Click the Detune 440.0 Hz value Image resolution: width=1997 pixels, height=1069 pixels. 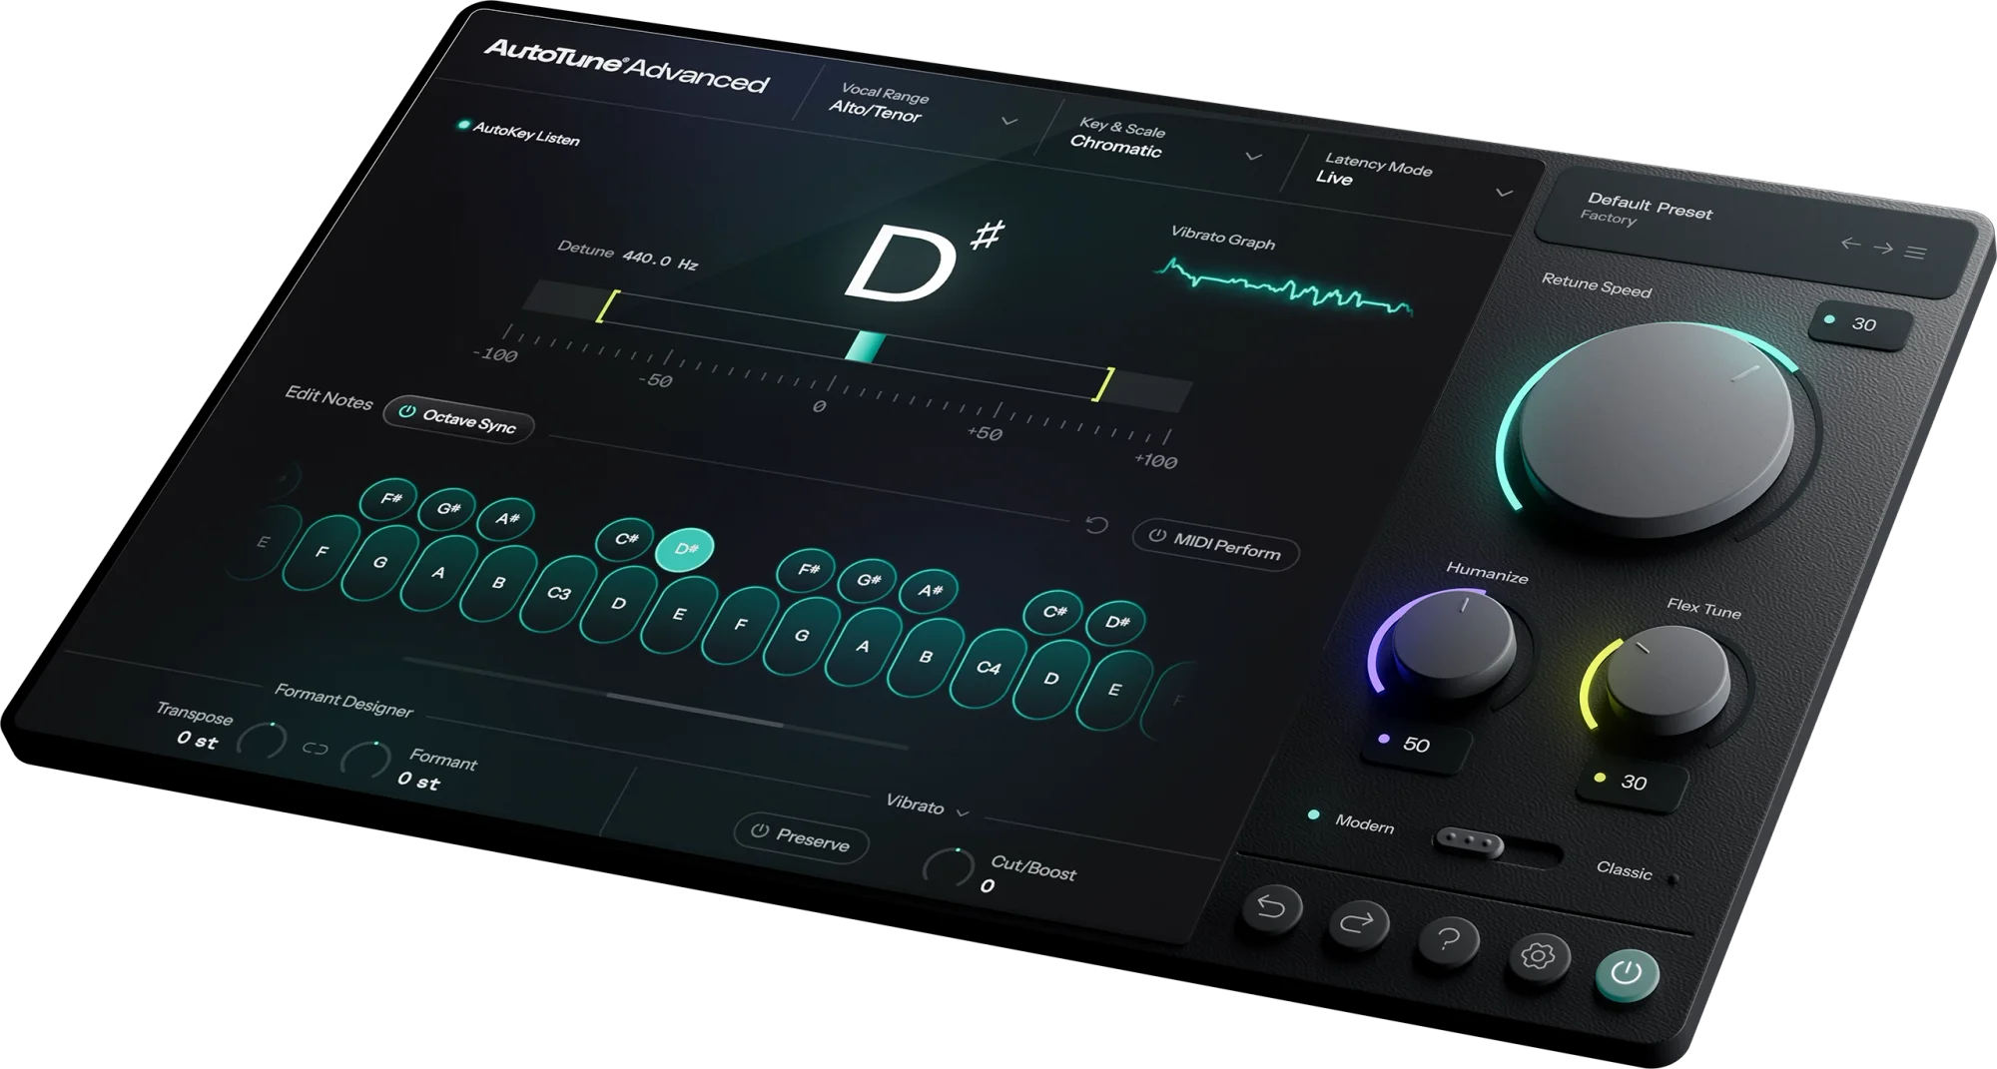(x=660, y=261)
